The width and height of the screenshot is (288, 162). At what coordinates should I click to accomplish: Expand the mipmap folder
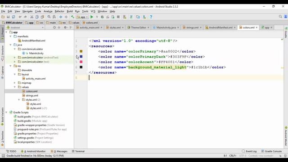15,83
